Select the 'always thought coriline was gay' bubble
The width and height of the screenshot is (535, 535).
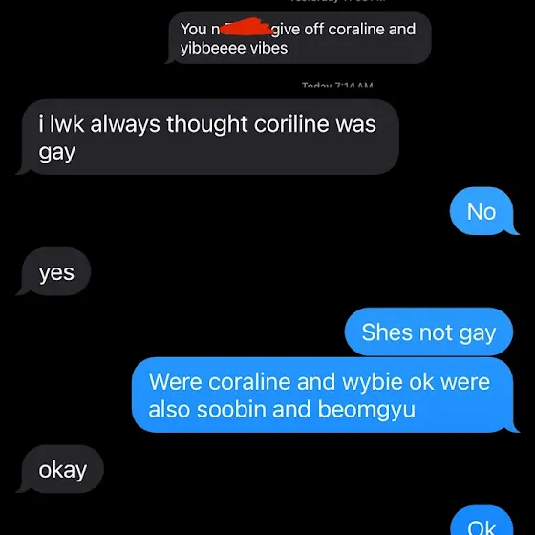(208, 138)
